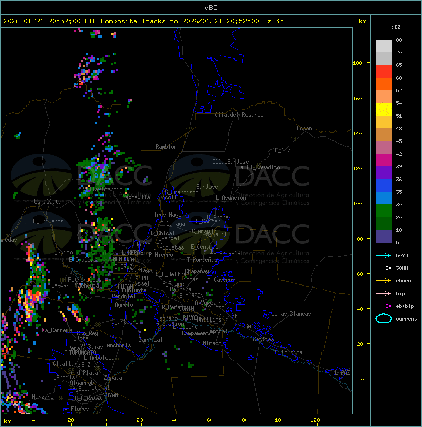Image resolution: width=422 pixels, height=427 pixels.
Task: Click the Capdevila map label
Action: [x=136, y=197]
